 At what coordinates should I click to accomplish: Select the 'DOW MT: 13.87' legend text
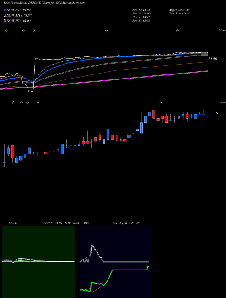pos(19,16)
